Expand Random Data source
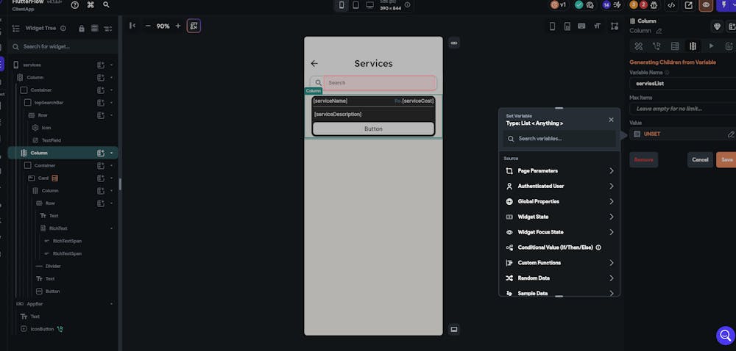This screenshot has width=736, height=351. [x=559, y=278]
